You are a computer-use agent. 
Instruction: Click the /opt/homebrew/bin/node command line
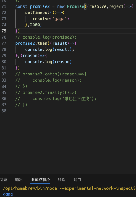click(x=69, y=188)
